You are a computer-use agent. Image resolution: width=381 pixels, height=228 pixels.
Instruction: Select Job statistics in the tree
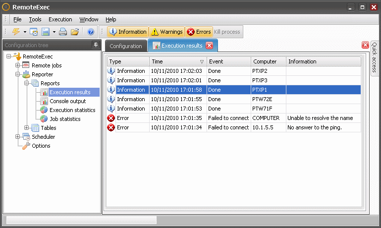click(x=65, y=119)
